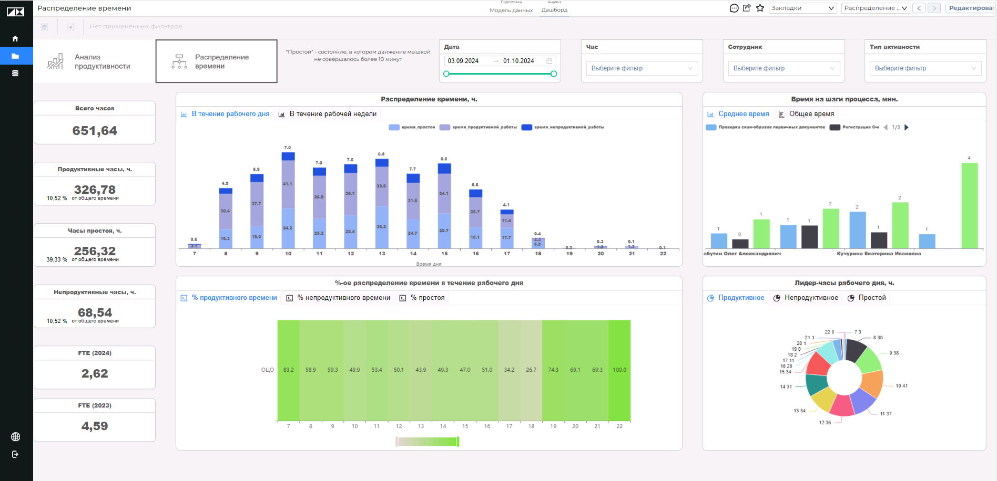Toggle время_простоя legend series
This screenshot has width=997, height=481.
coord(412,127)
